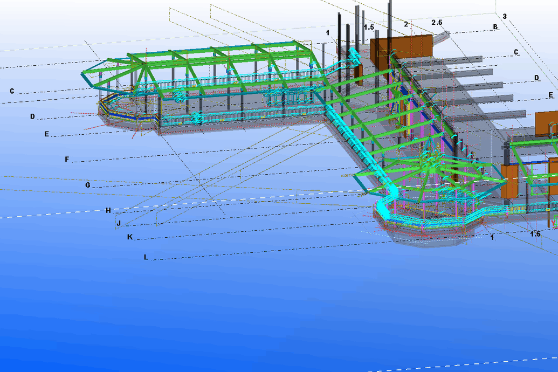558x372 pixels.
Task: Click grid label 1.5 near red Y axis
Action: click(x=535, y=234)
